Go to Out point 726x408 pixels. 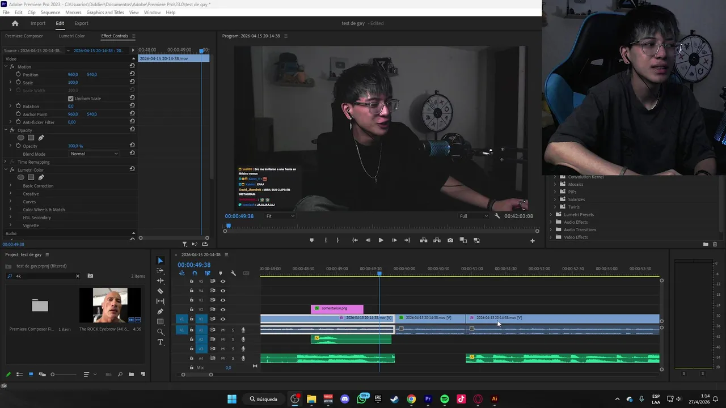(x=407, y=240)
